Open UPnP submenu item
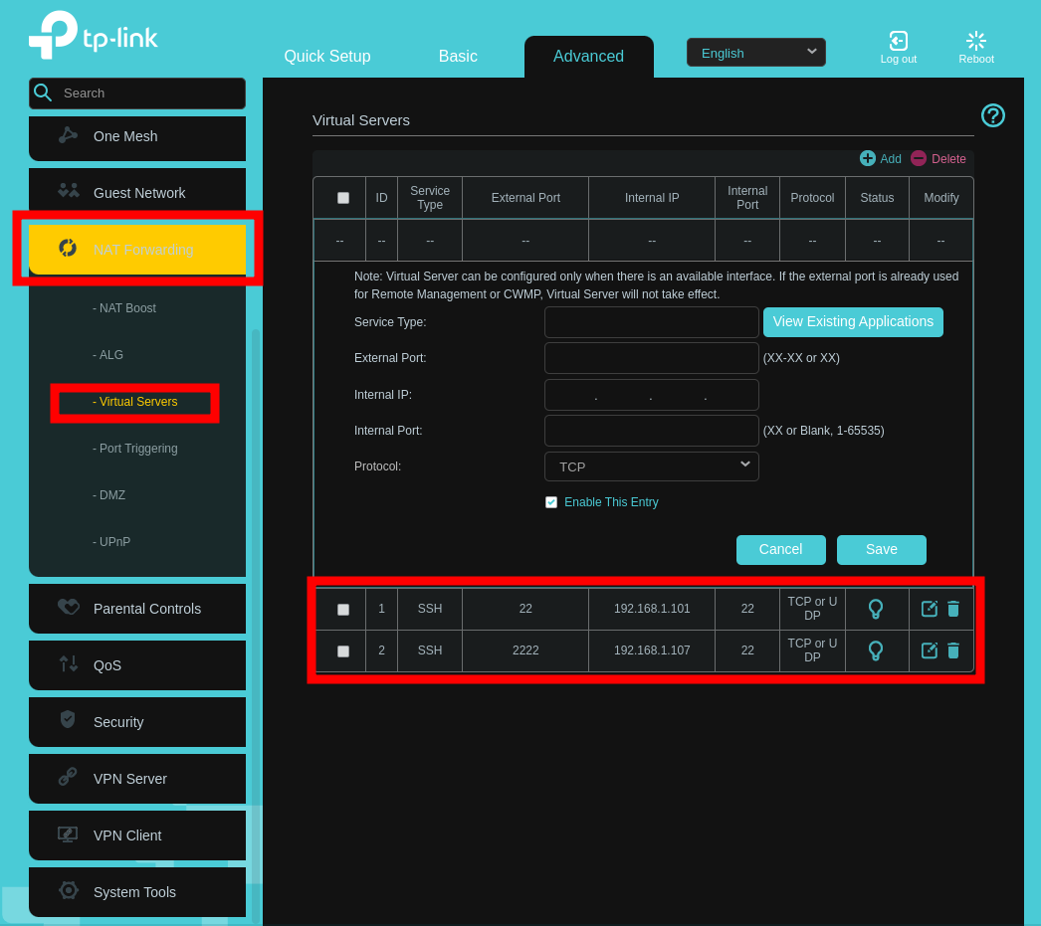 [111, 541]
